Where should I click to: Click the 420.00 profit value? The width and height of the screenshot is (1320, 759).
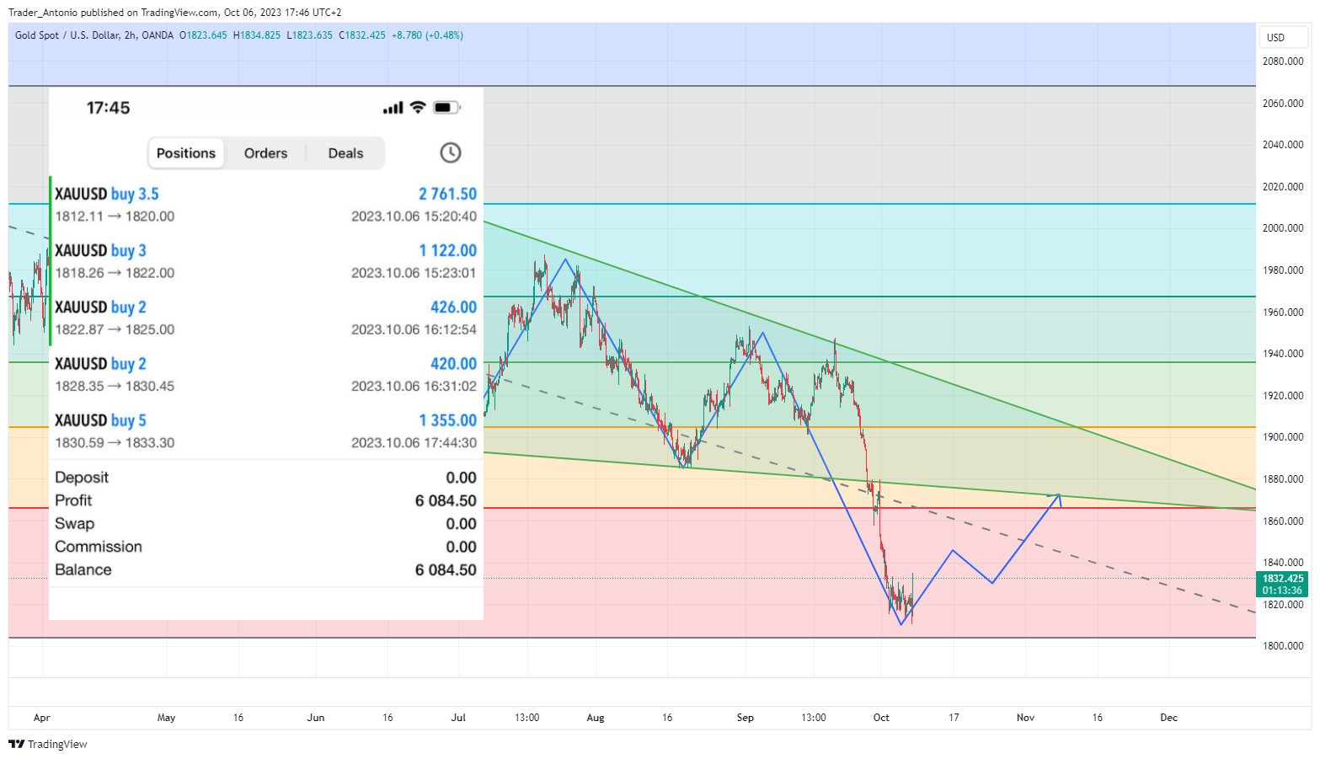click(x=453, y=363)
